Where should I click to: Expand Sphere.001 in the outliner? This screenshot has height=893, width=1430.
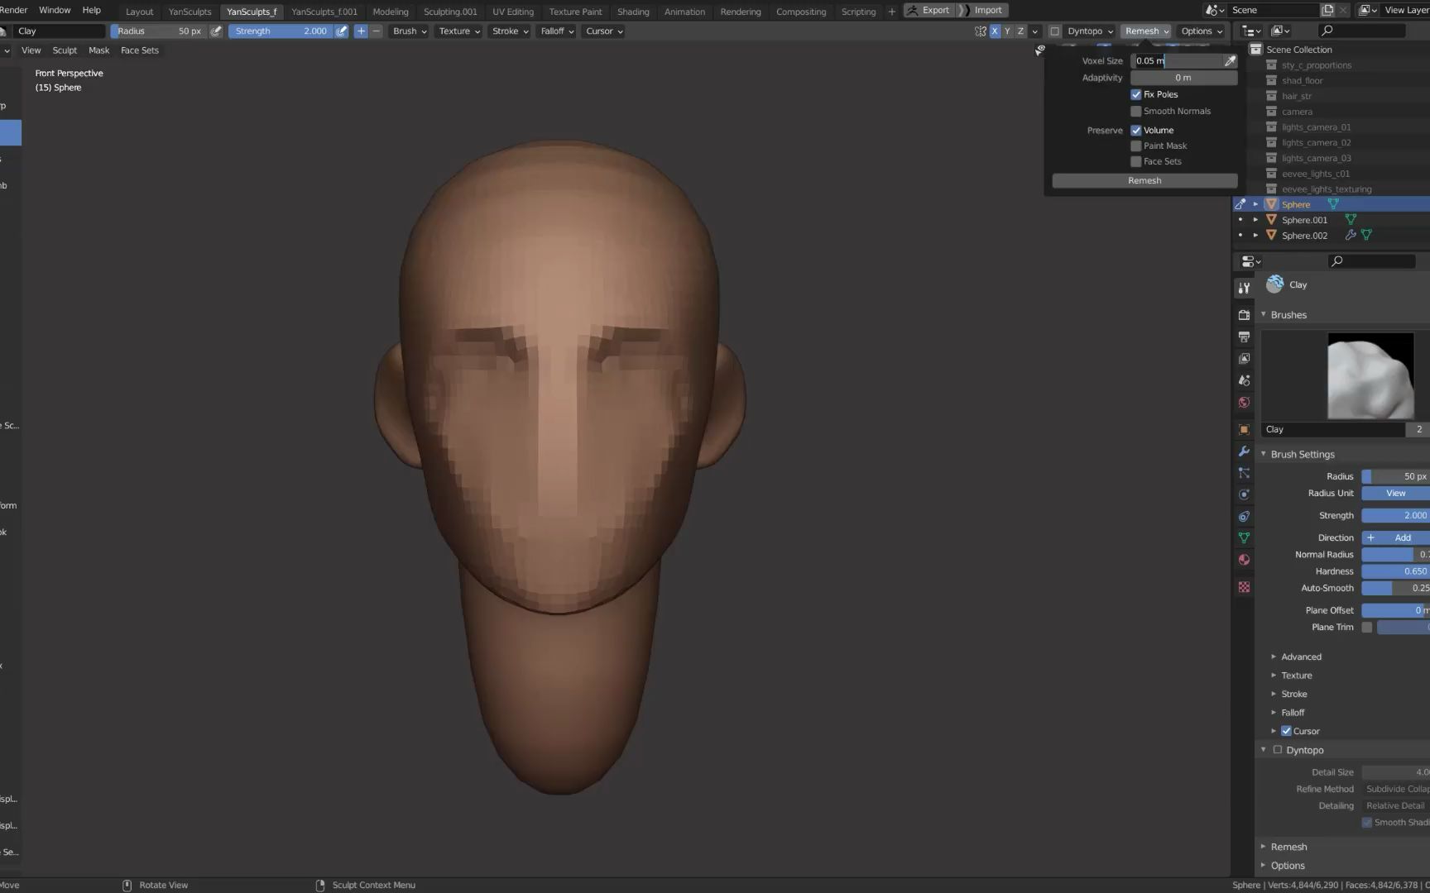click(1255, 220)
